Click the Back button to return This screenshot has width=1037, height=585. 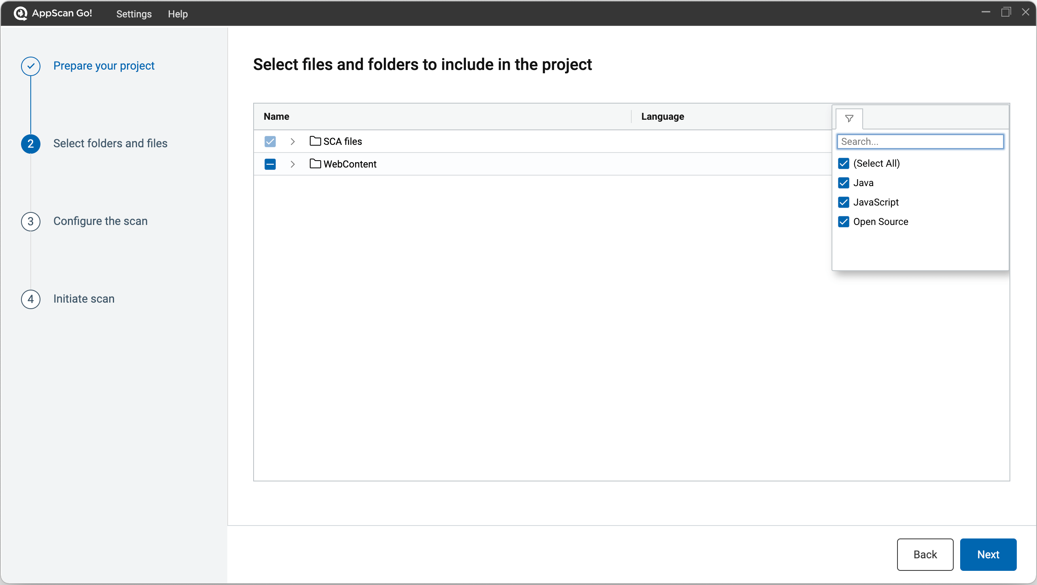coord(925,554)
